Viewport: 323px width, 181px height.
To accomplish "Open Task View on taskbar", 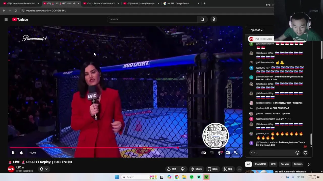I will point(161,177).
